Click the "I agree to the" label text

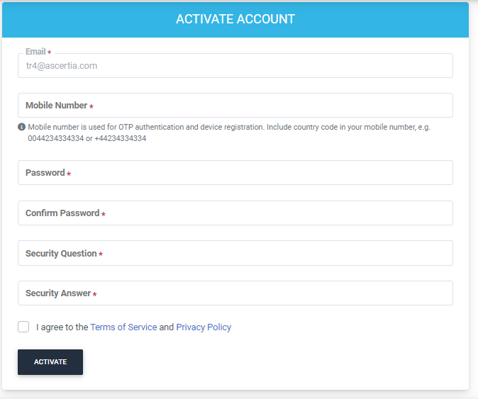coord(62,327)
